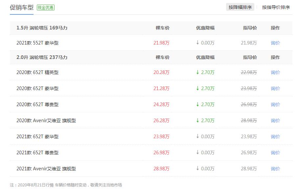
Task: Click 优惠降幅 header in the 2.0升 group
Action: tap(205, 57)
